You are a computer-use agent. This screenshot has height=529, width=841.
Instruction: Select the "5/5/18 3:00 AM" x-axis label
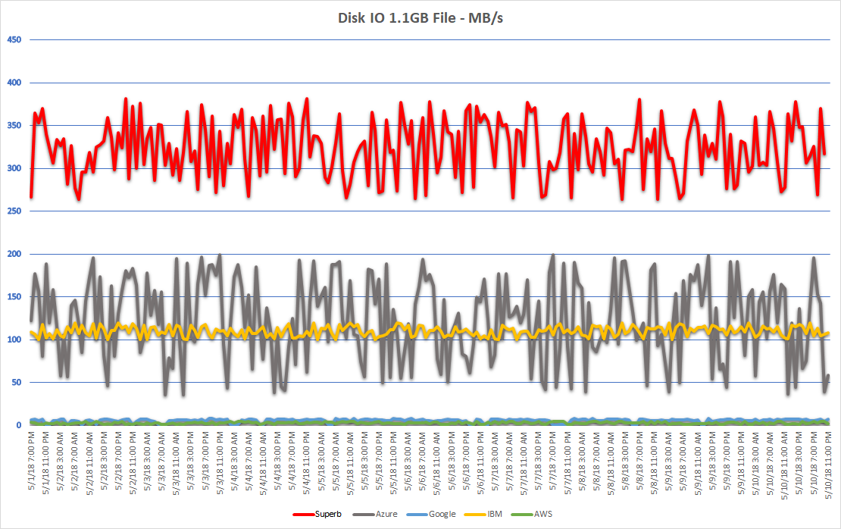coord(320,462)
